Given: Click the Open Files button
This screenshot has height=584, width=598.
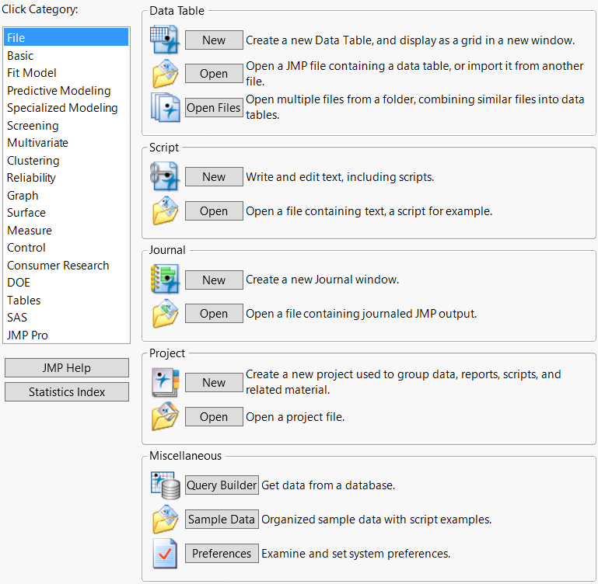Looking at the screenshot, I should [x=214, y=108].
